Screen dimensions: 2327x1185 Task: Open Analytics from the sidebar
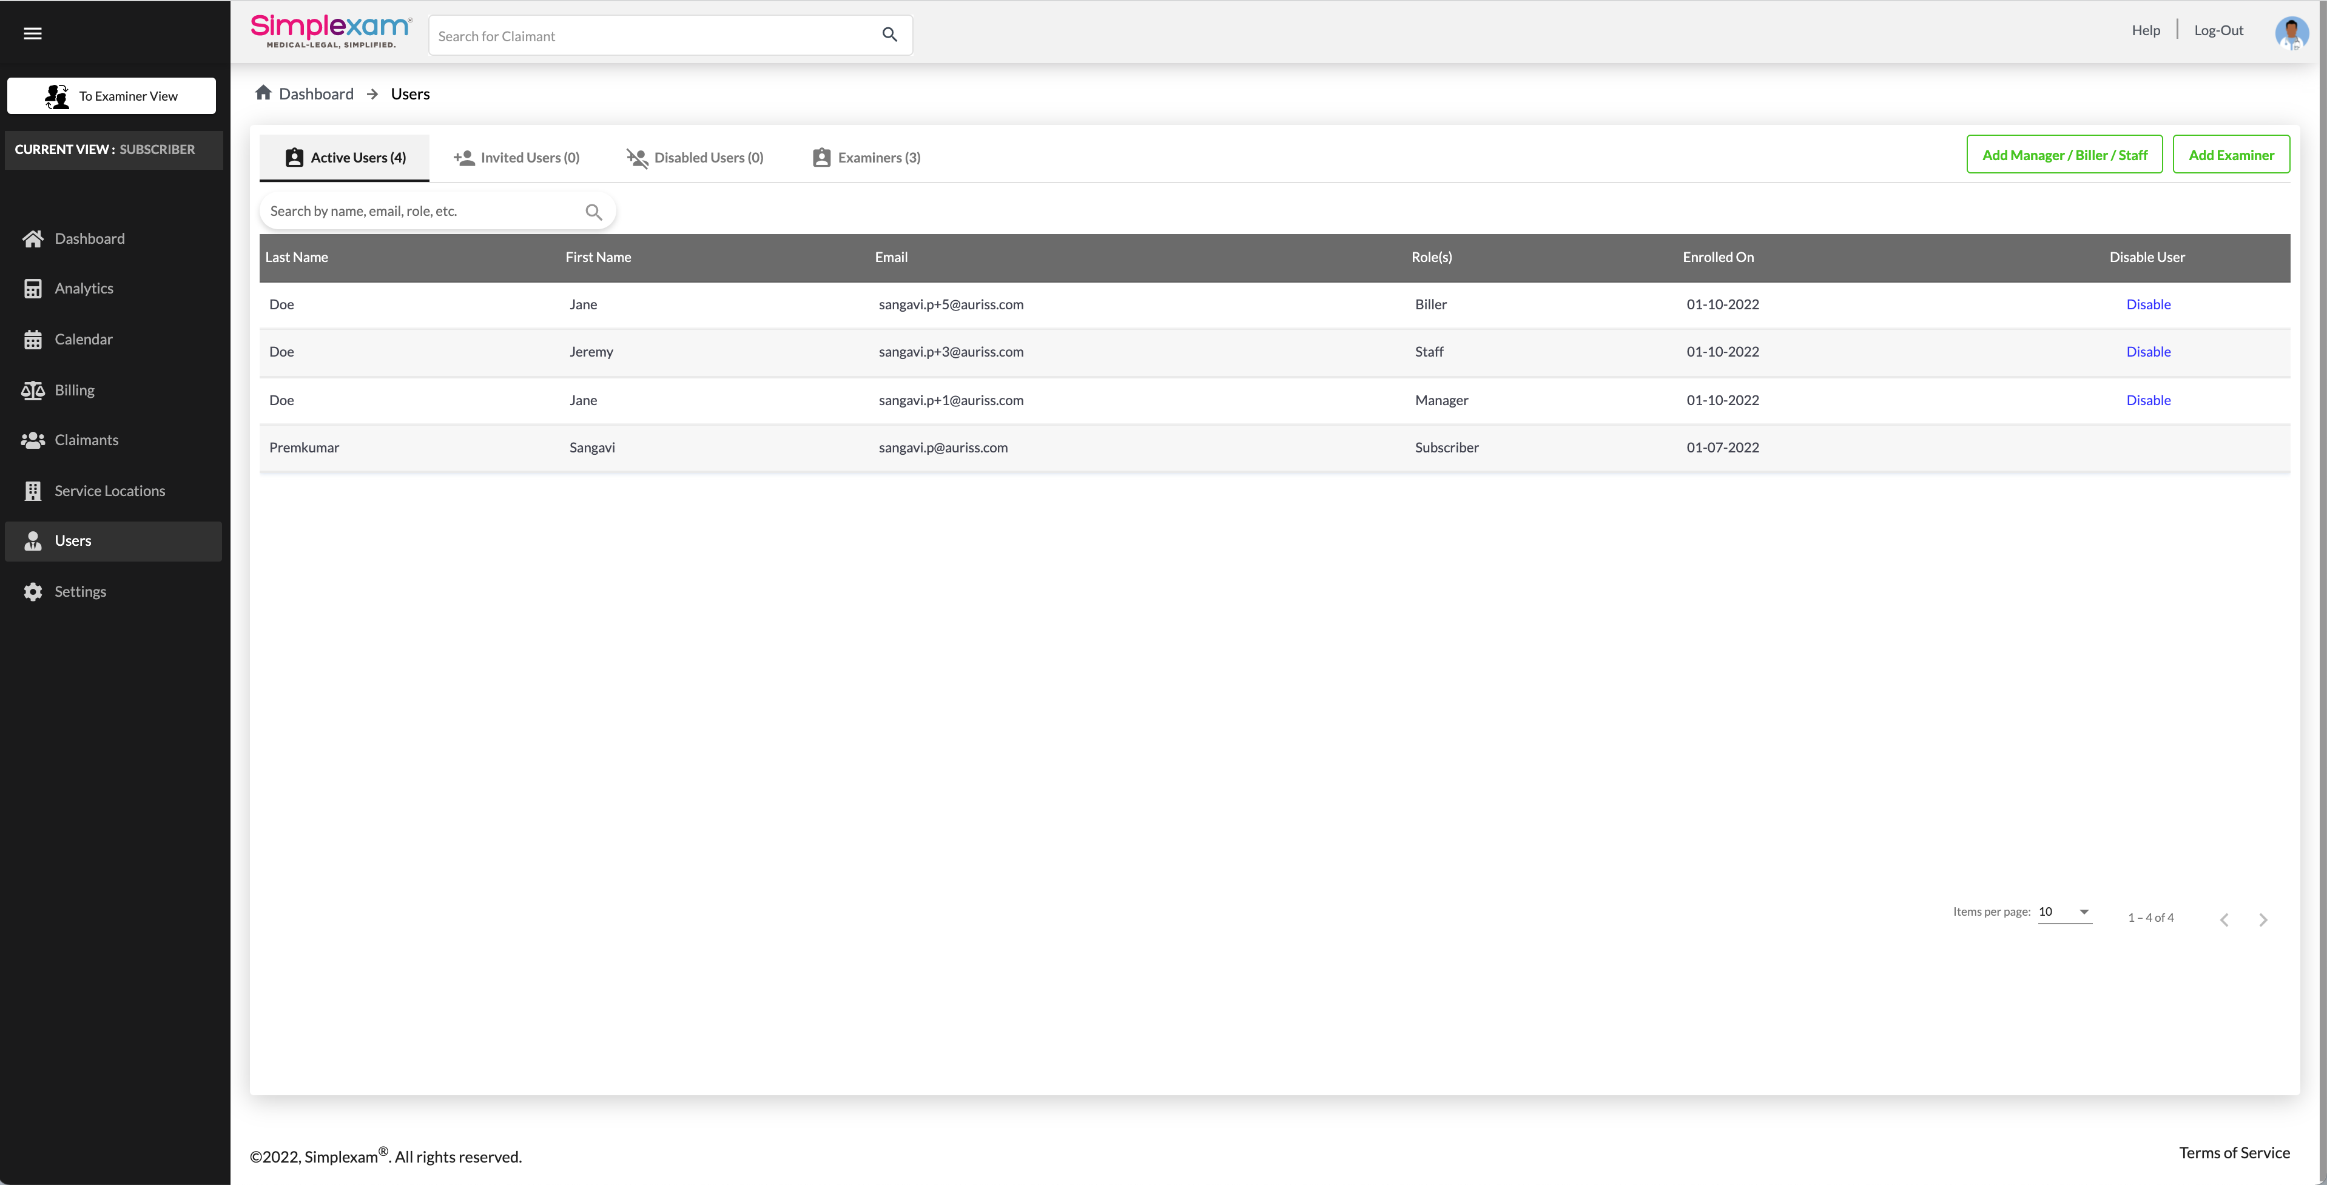point(83,288)
